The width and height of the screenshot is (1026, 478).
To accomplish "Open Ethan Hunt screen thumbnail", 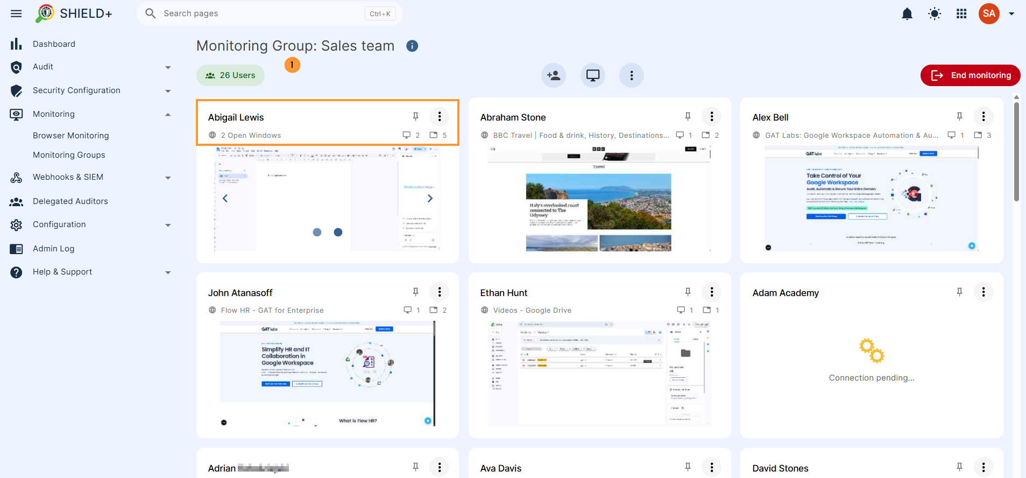I will coord(599,374).
